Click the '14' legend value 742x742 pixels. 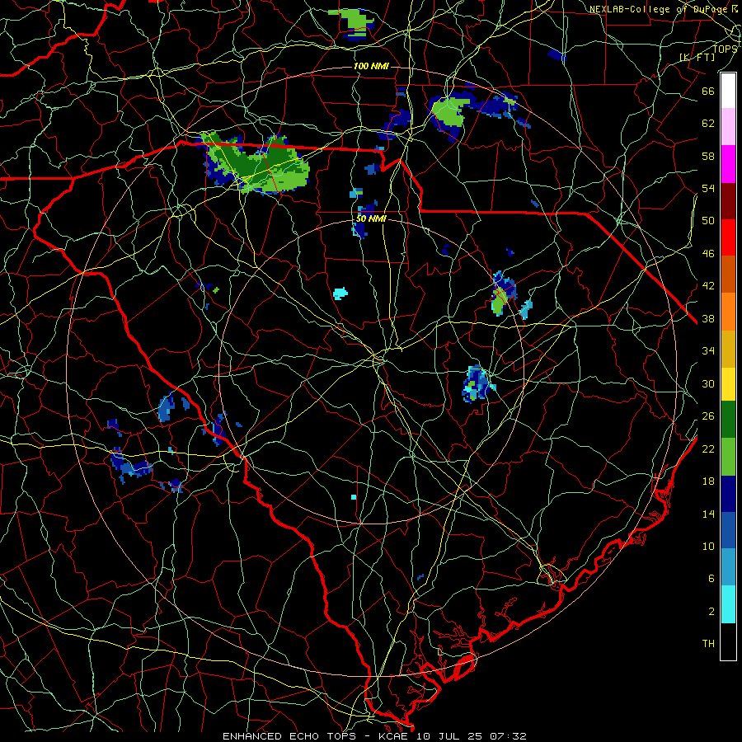tap(708, 514)
